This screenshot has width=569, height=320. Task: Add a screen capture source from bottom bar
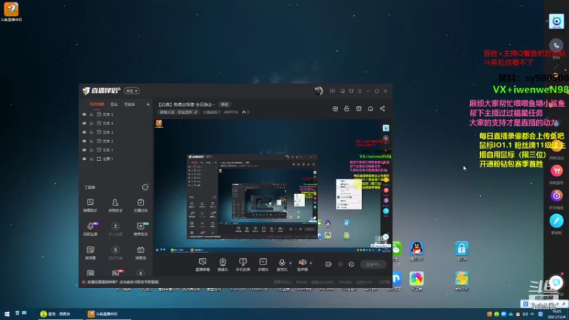203,265
